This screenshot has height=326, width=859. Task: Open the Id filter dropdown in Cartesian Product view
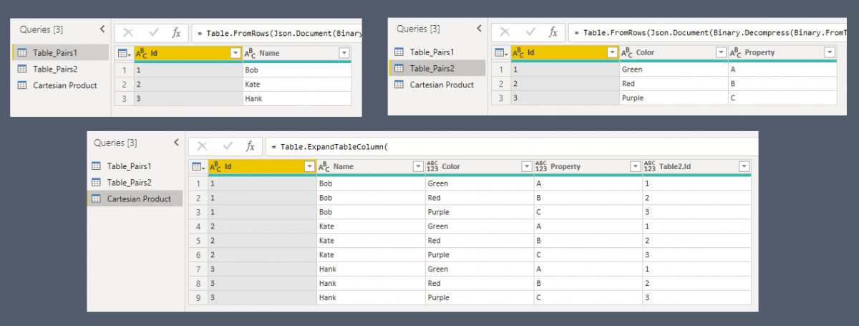click(309, 166)
